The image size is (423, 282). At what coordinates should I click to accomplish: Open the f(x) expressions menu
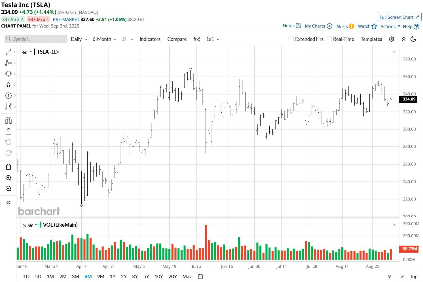pos(197,39)
